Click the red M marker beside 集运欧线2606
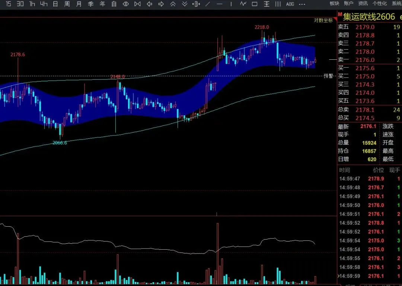The height and width of the screenshot is (286, 402). point(340,15)
